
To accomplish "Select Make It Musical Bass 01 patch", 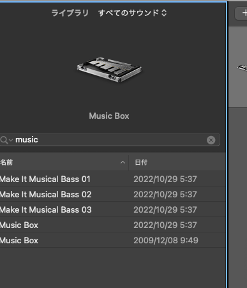I will (113, 179).
